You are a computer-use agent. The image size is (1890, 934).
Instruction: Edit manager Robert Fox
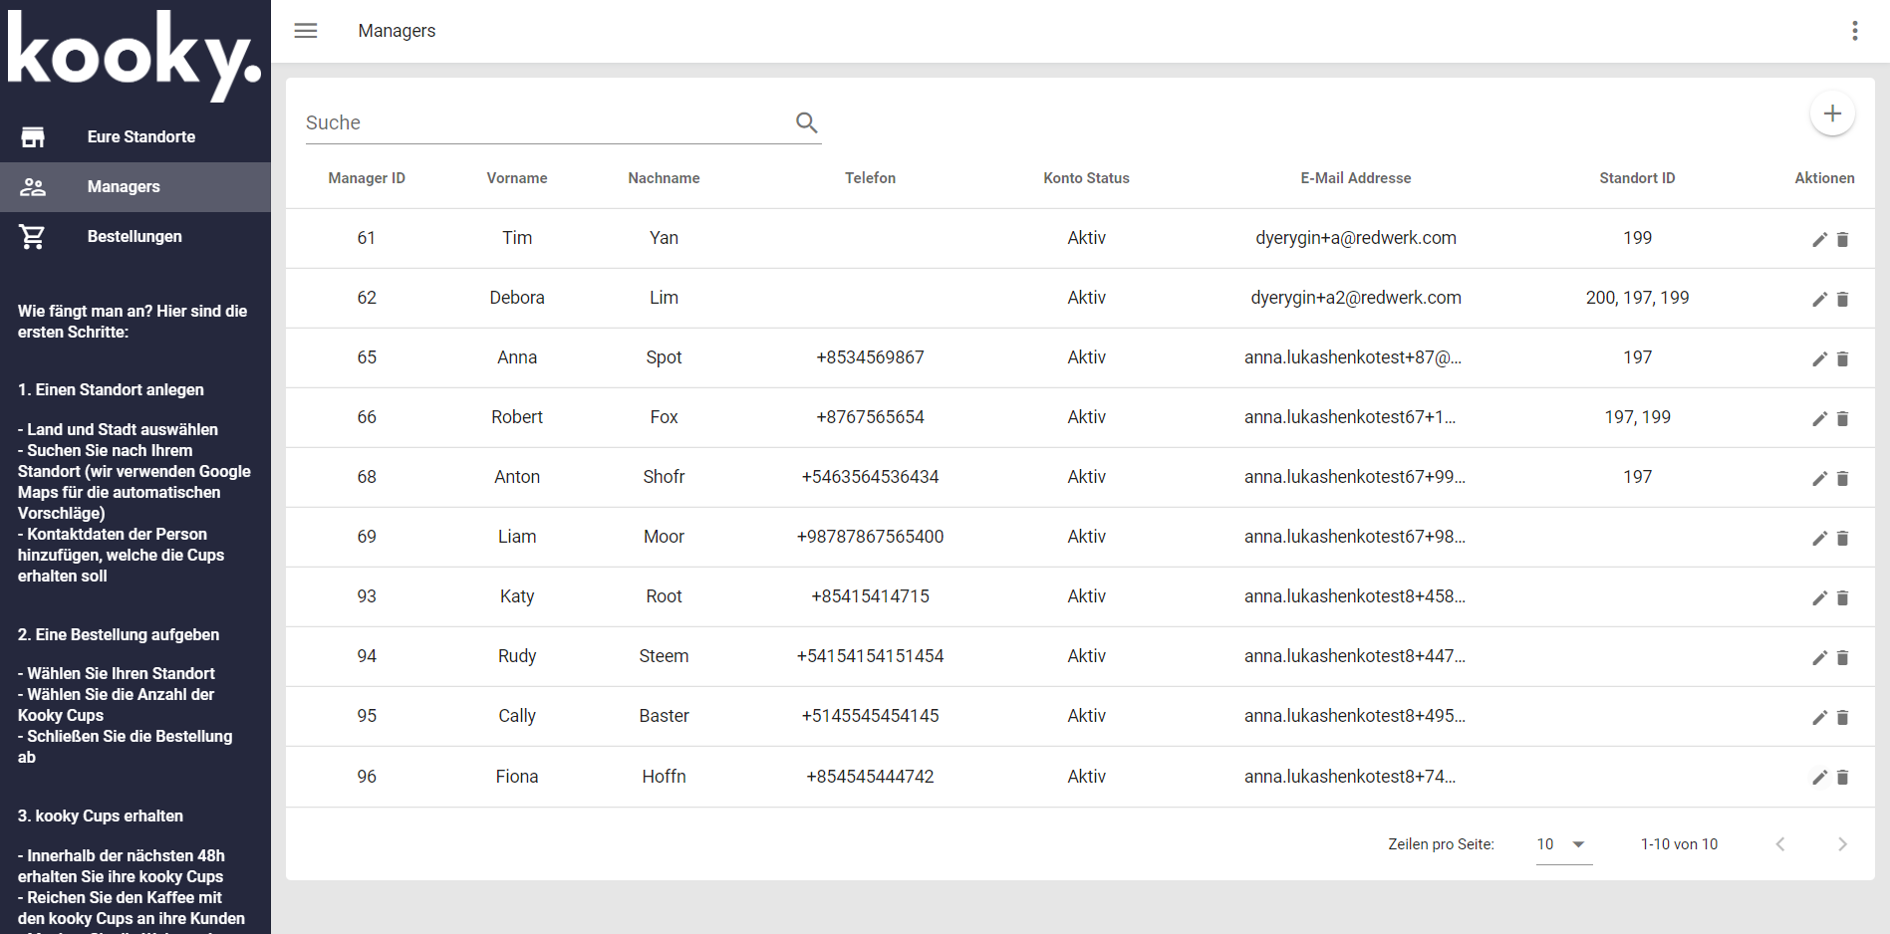pyautogui.click(x=1819, y=418)
